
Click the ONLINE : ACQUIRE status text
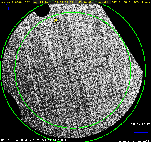[14, 140]
